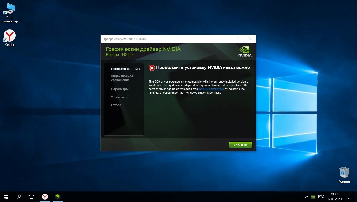
Task: Select the Проверка системы step
Action: point(125,69)
